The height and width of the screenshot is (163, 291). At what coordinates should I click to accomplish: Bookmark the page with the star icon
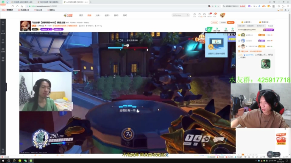[x=22, y=6]
